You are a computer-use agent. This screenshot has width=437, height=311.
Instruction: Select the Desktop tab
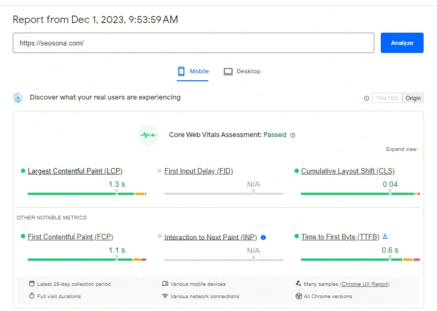pyautogui.click(x=242, y=71)
